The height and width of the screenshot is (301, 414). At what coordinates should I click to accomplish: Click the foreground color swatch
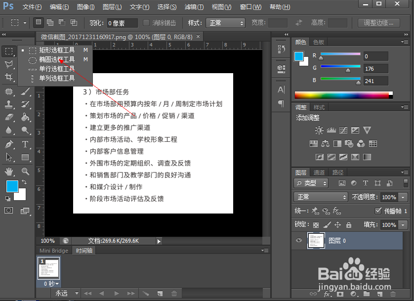(x=12, y=186)
